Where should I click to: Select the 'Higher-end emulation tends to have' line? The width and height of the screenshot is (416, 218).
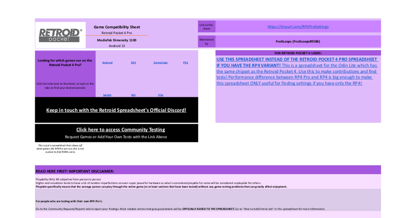coord(148,183)
